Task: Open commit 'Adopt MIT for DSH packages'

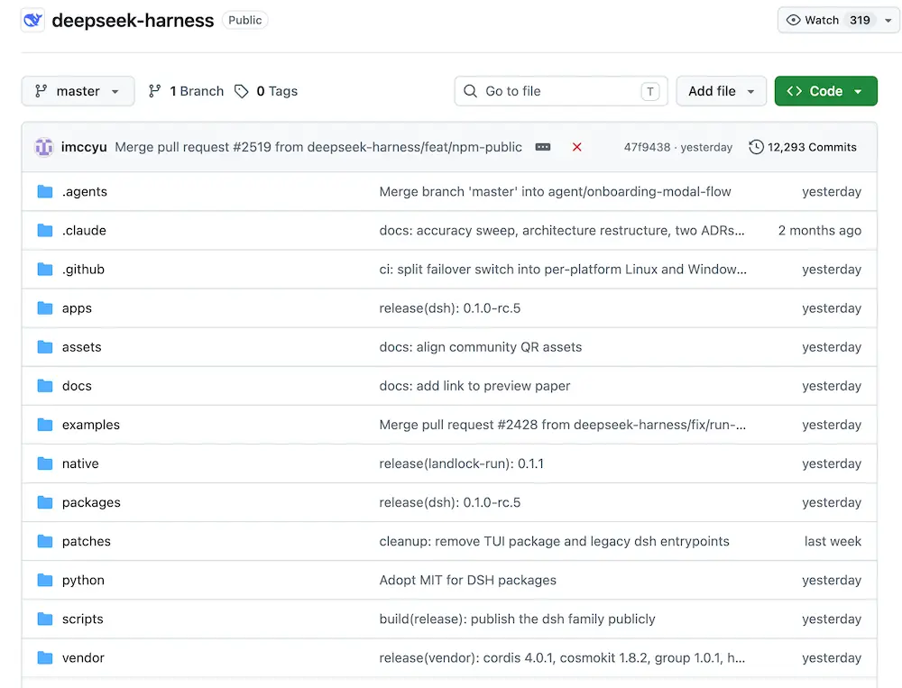Action: click(467, 580)
